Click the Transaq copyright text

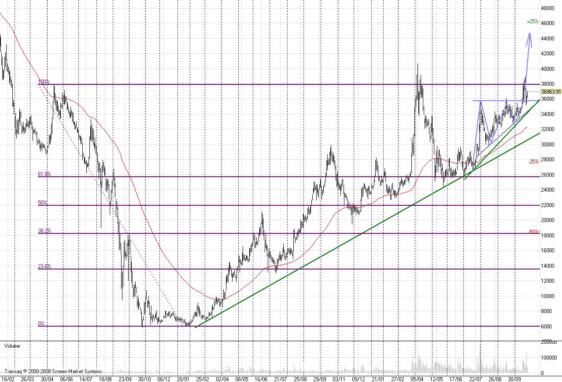(53, 371)
